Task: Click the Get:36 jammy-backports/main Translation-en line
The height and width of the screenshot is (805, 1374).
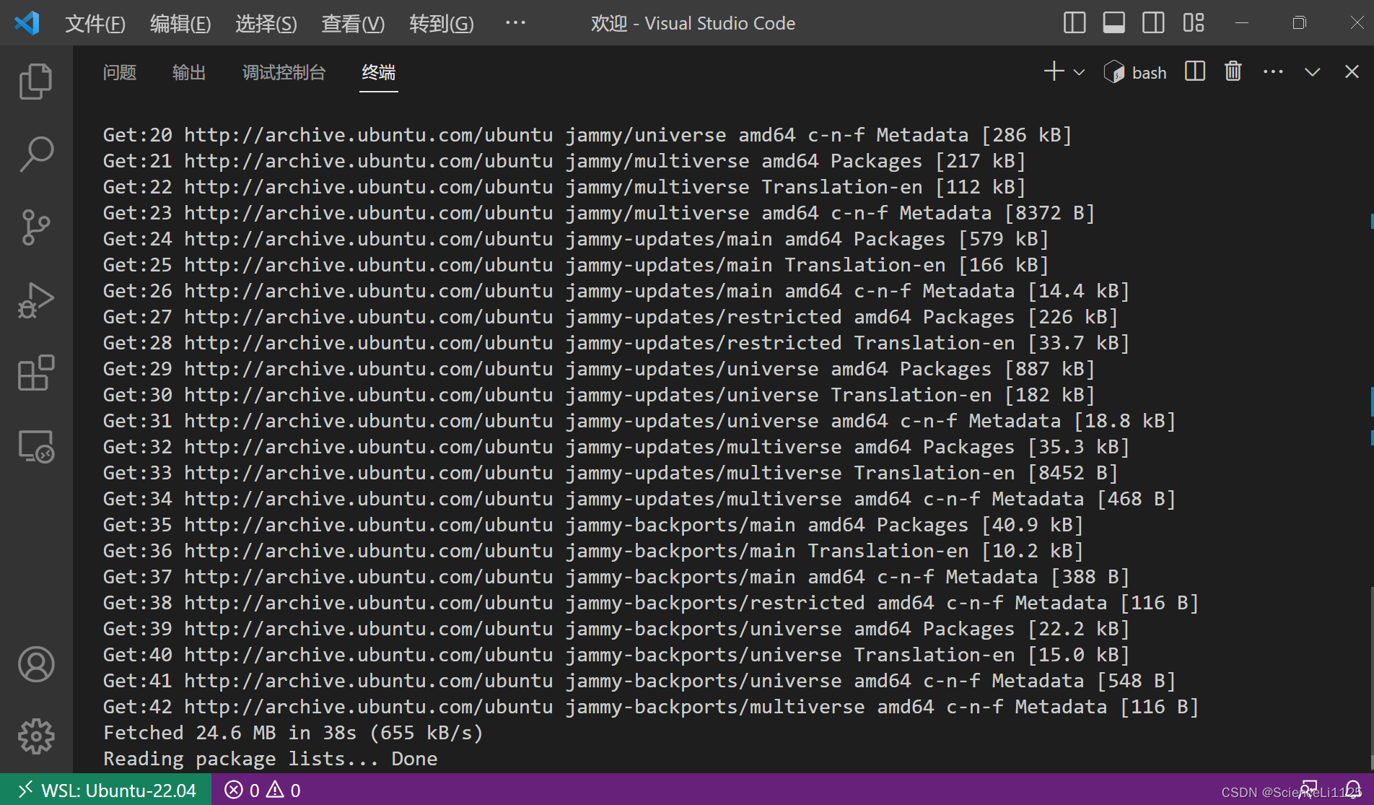Action: click(593, 551)
